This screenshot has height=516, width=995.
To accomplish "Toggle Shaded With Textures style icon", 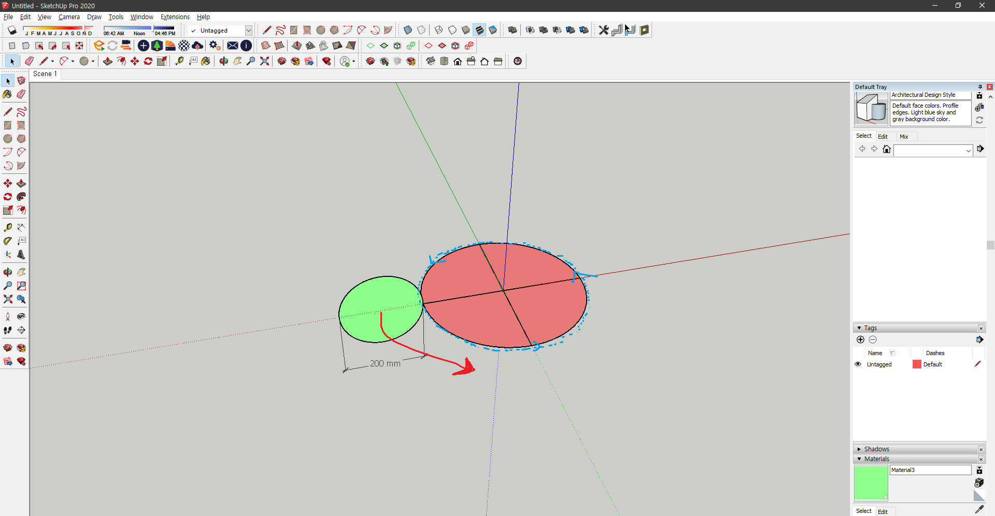I will click(x=479, y=30).
